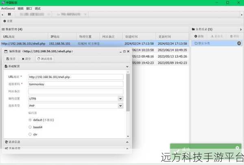Click the 添加 category button
The image size is (244, 165).
pos(199,36)
